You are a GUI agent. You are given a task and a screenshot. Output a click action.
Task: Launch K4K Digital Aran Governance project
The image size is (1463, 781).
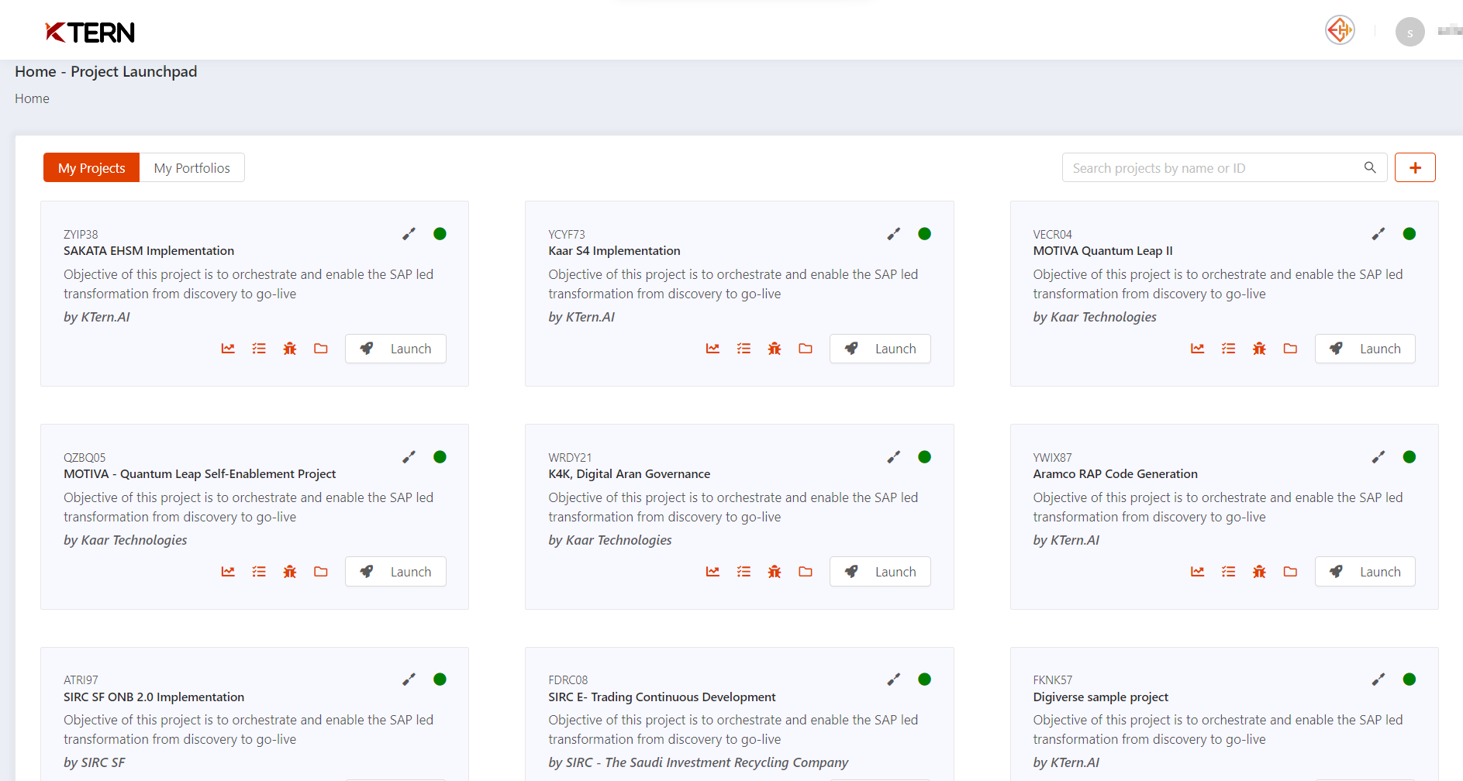click(880, 572)
